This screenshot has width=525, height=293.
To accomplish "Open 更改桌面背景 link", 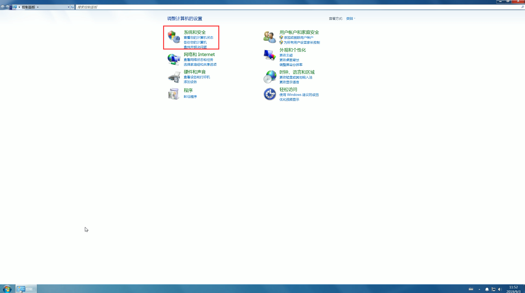I will [x=289, y=60].
